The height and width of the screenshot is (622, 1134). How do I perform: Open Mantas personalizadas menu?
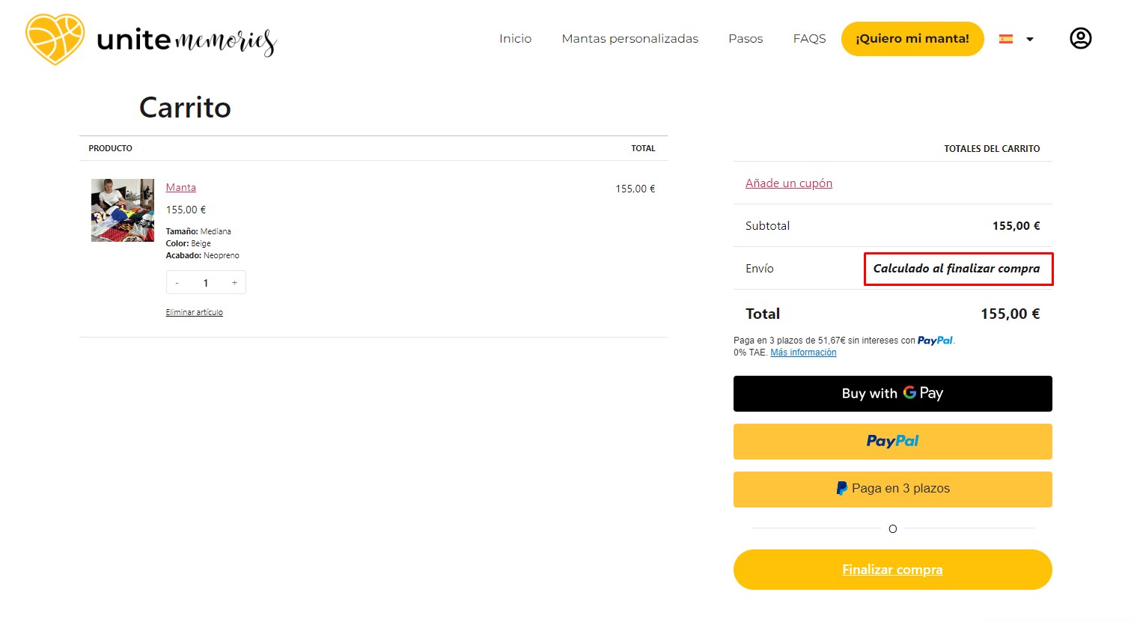click(x=630, y=39)
